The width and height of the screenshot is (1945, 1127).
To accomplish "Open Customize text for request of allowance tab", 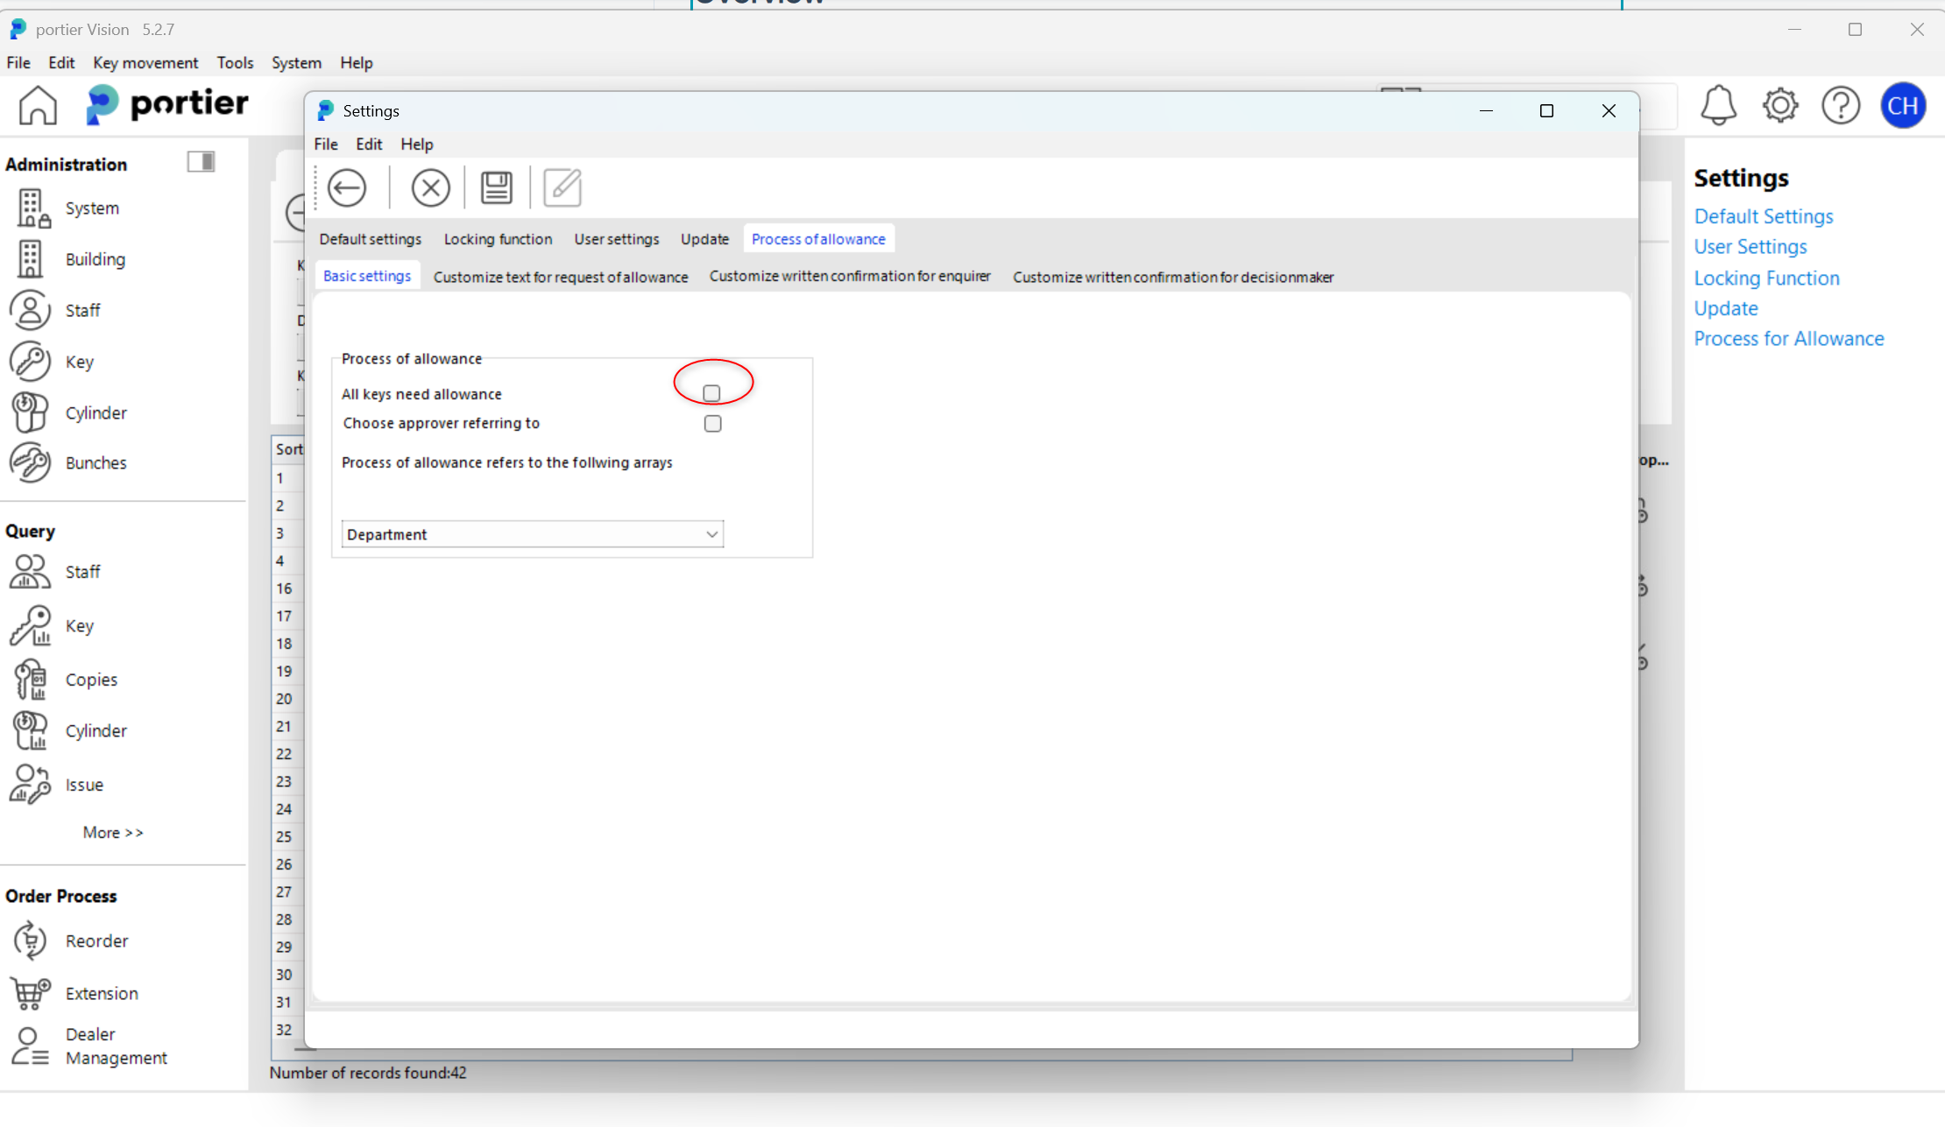I will [561, 277].
